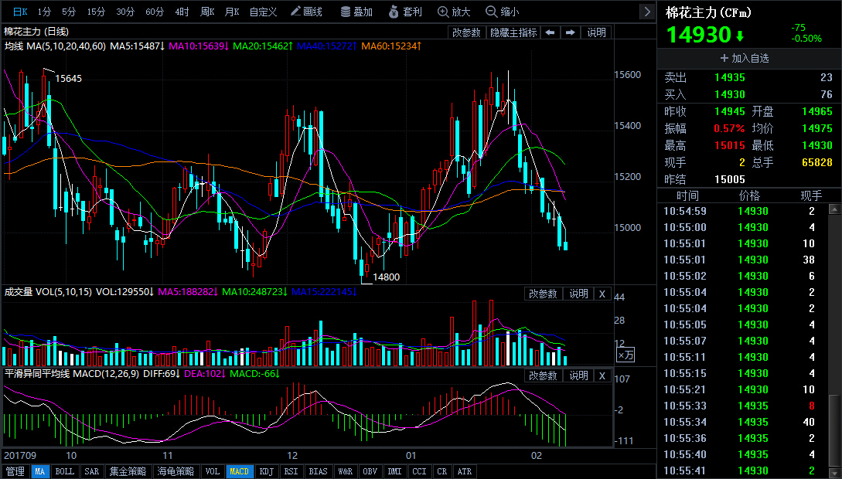Click the left arrow indicator button
842x479 pixels.
tap(550, 32)
